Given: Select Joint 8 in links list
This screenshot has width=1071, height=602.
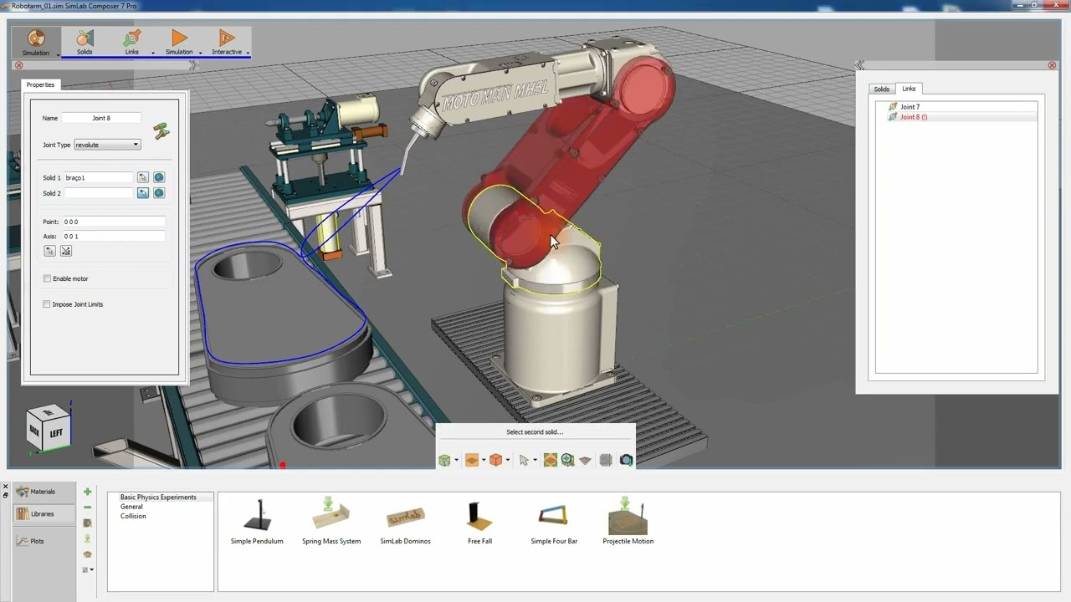Looking at the screenshot, I should pos(913,117).
